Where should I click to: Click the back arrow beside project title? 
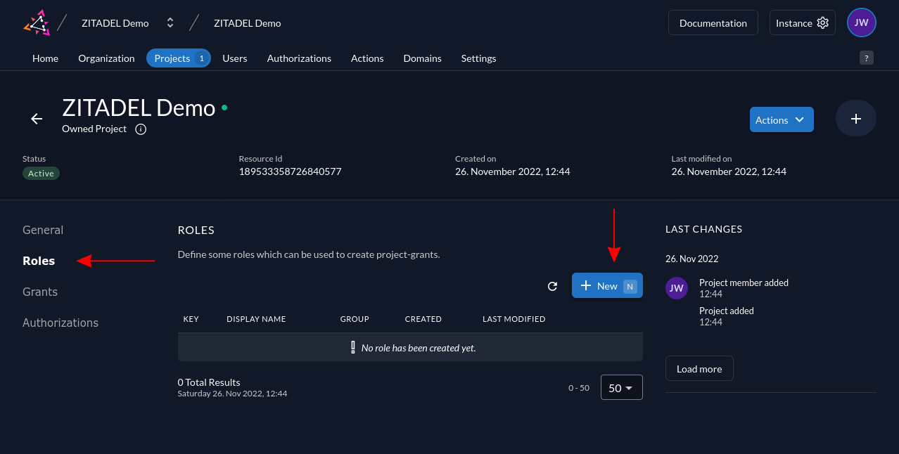click(37, 119)
